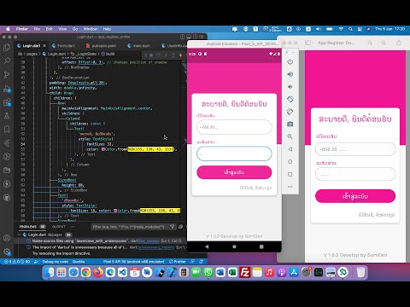The width and height of the screenshot is (410, 307).
Task: Open the Bookmarks view in activity bar
Action: [x=7, y=130]
